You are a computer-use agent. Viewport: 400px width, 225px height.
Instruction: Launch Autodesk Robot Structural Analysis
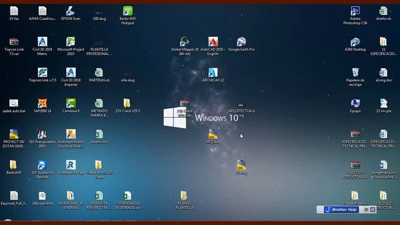[x=71, y=134]
